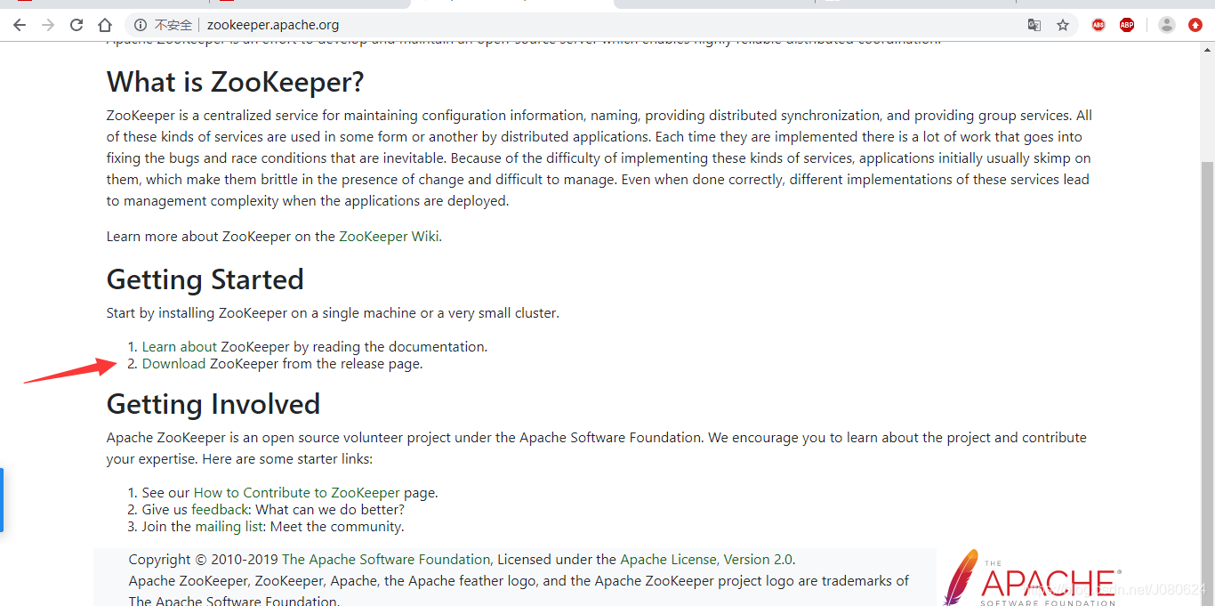The width and height of the screenshot is (1215, 606).
Task: Click the address bar URL
Action: (x=273, y=25)
